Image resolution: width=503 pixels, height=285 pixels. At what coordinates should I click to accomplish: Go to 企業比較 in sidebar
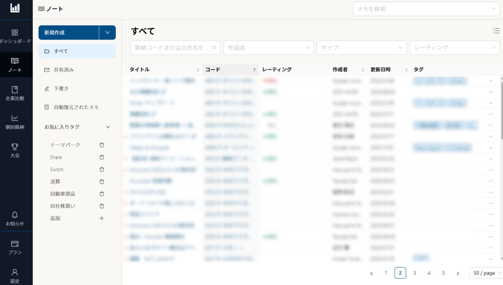click(x=15, y=90)
